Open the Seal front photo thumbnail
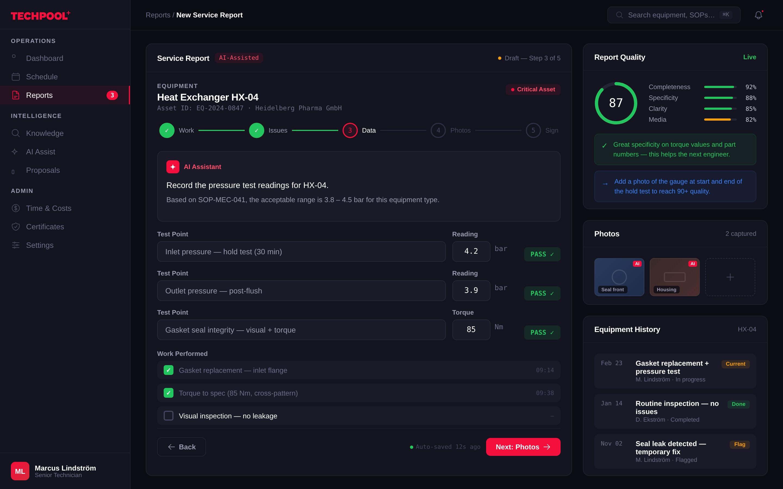The image size is (783, 489). [x=619, y=277]
